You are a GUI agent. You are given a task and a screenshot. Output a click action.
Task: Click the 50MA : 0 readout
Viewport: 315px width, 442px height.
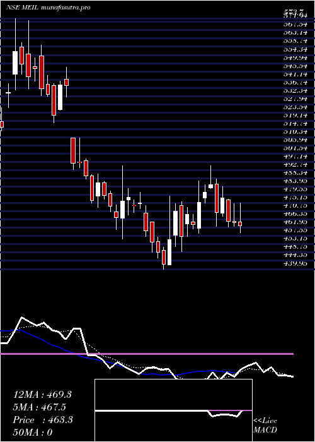point(33,433)
